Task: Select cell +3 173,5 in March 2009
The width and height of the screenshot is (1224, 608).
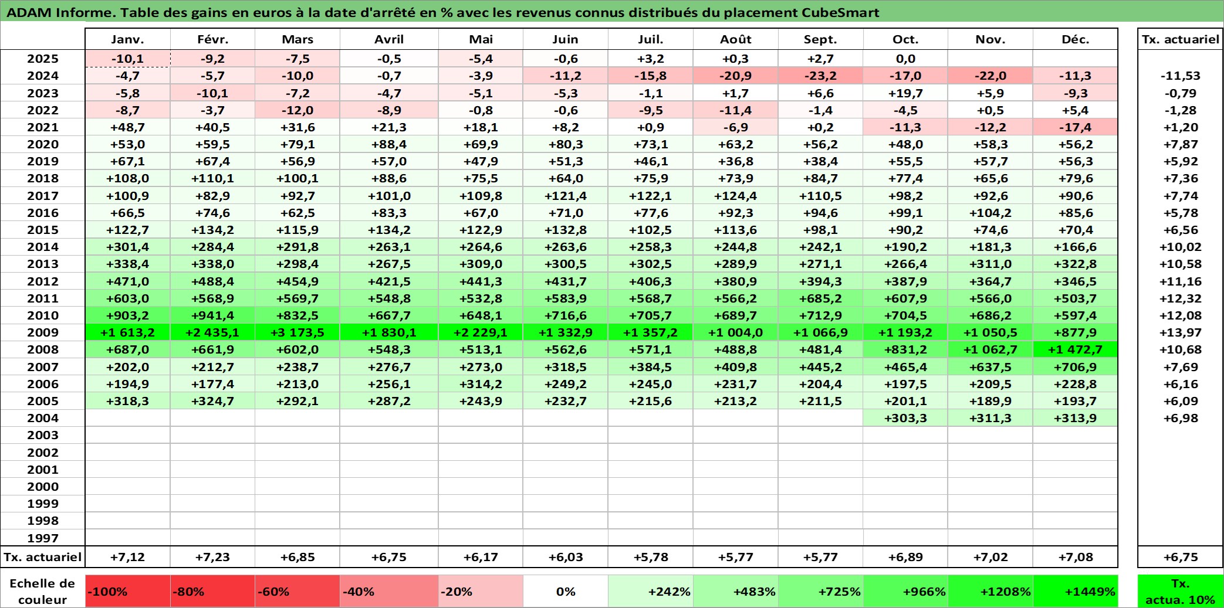Action: pos(297,332)
